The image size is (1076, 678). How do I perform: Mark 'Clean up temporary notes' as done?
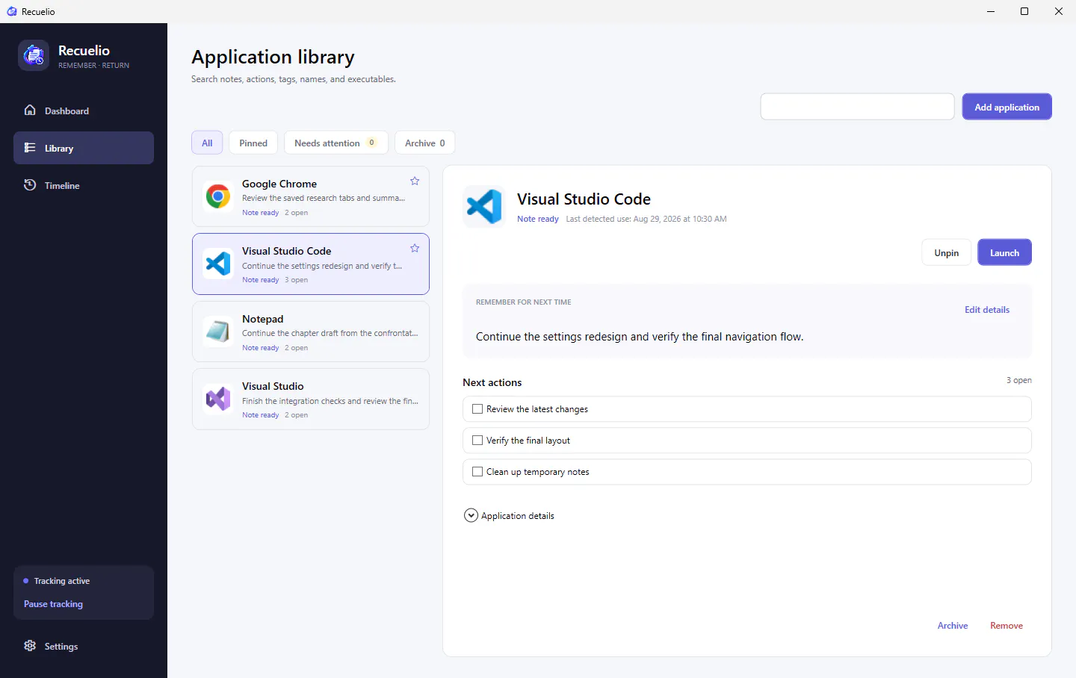tap(477, 472)
